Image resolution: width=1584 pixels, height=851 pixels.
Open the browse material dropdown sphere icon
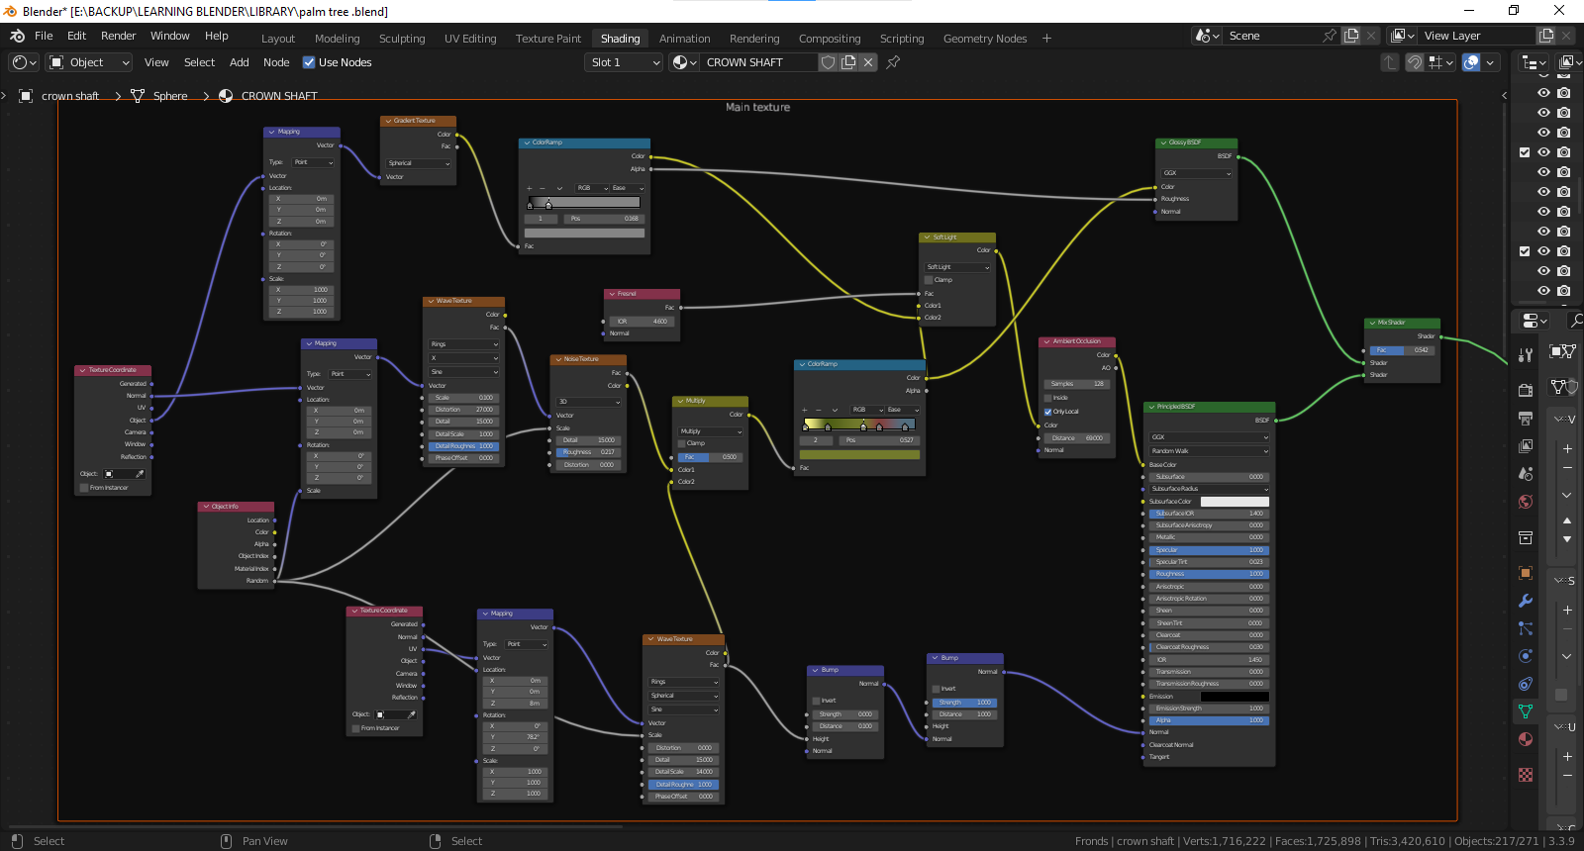(684, 62)
